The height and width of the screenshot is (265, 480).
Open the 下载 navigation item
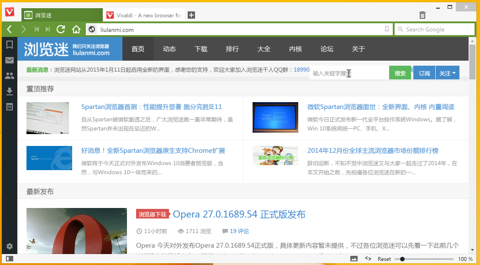(x=201, y=49)
